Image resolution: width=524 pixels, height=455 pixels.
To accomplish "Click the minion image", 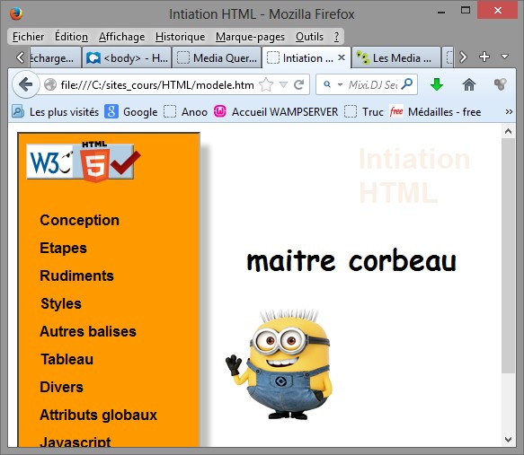I will [x=279, y=364].
